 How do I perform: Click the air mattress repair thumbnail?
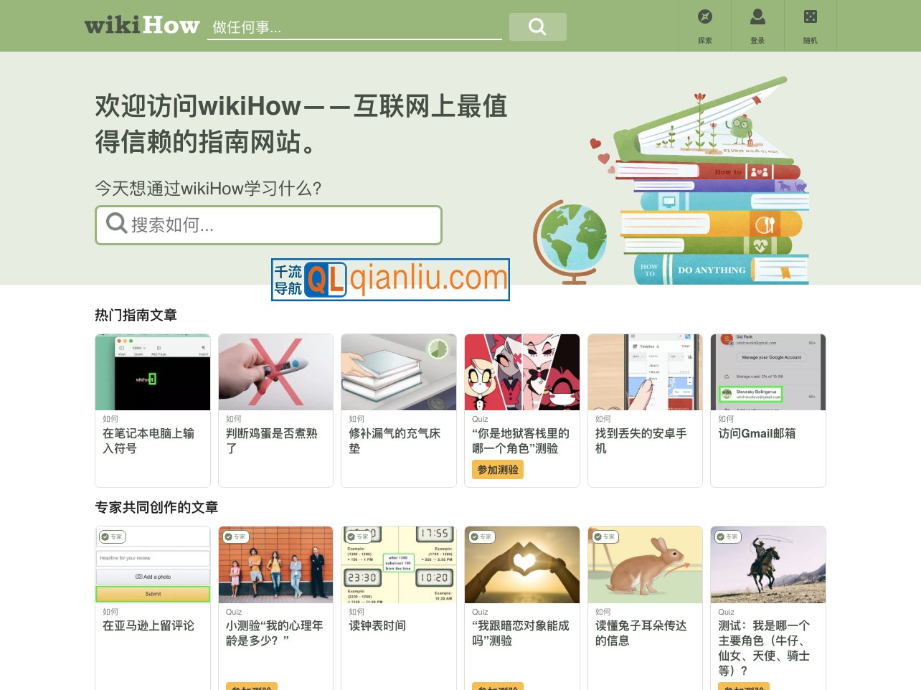tap(399, 372)
